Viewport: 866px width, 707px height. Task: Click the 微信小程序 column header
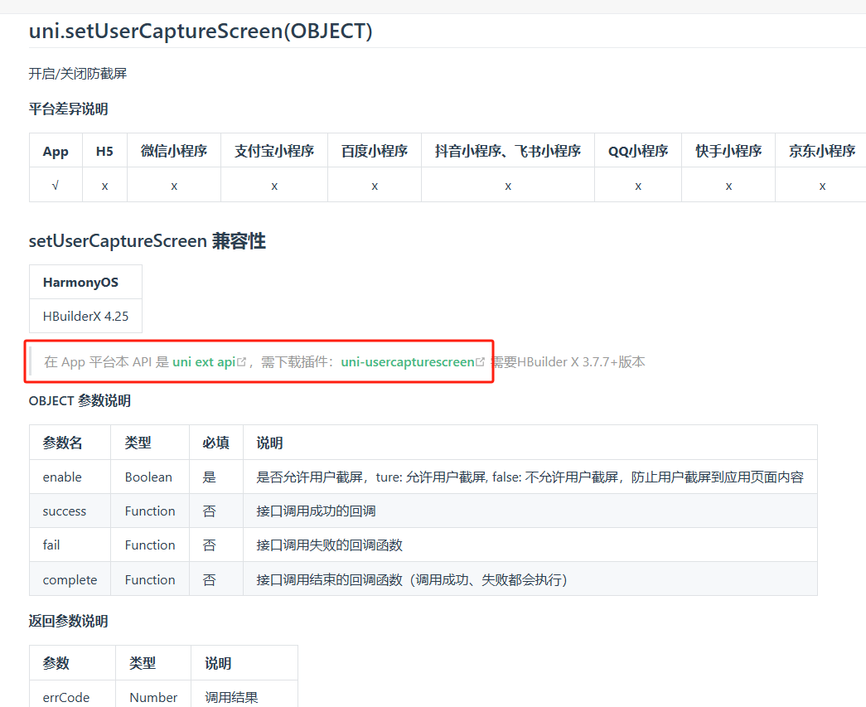pyautogui.click(x=174, y=151)
